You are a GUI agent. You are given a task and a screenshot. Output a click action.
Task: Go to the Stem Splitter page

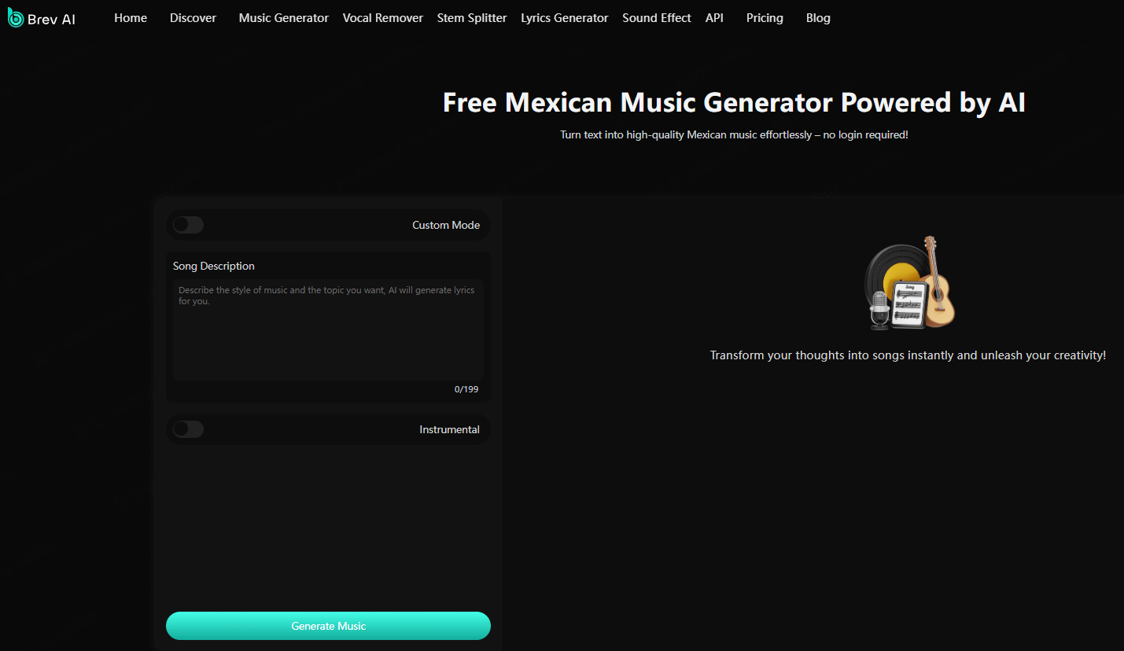click(471, 17)
